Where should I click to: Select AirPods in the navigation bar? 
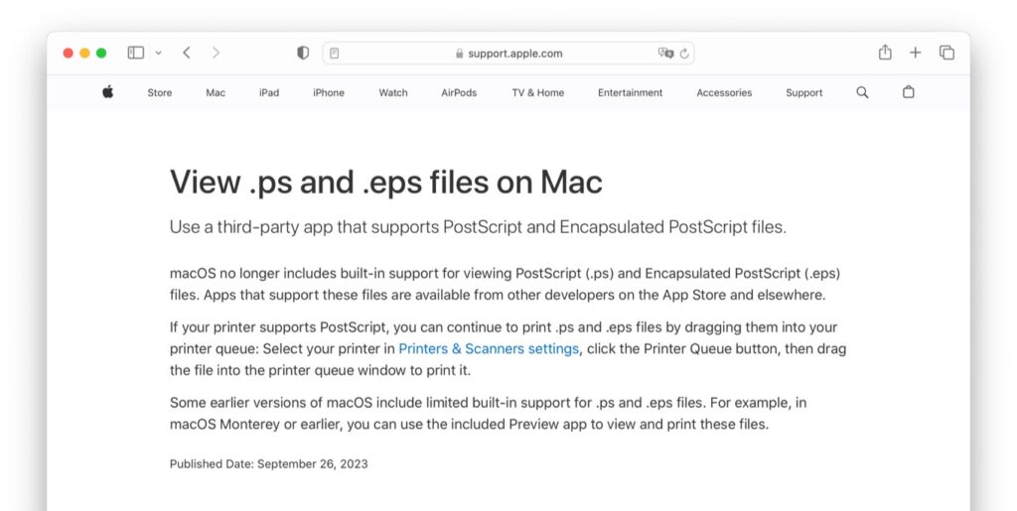click(459, 93)
